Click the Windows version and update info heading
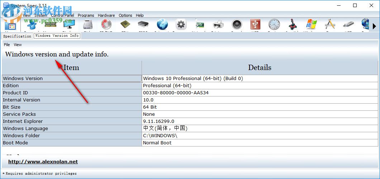The image size is (380, 179). click(x=57, y=54)
